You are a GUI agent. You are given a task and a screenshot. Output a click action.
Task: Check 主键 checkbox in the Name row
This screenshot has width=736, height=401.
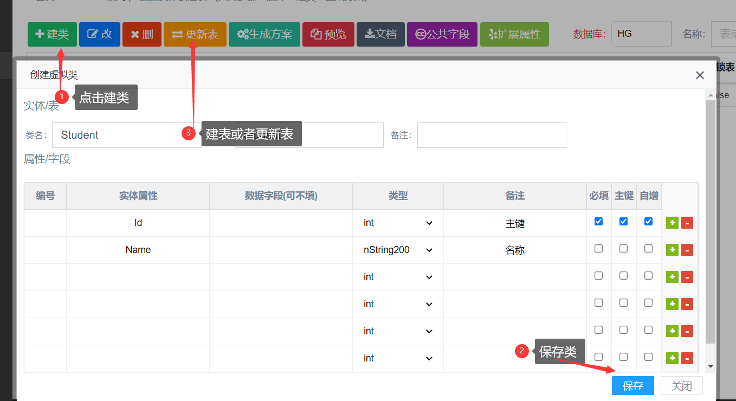pos(623,249)
